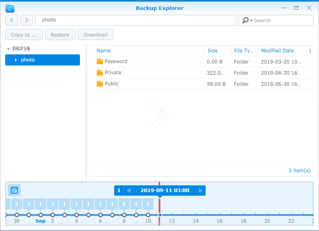This screenshot has width=319, height=231.
Task: Go to previous backup version arrow
Action: [x=128, y=191]
